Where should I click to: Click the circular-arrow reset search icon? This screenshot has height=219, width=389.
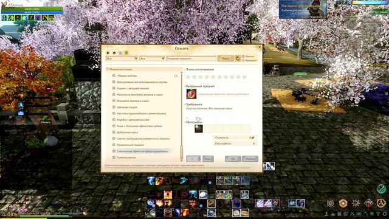tap(238, 58)
